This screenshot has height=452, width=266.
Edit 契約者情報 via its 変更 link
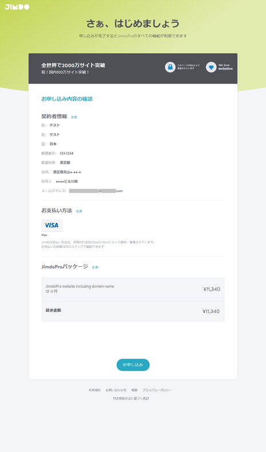tap(74, 117)
